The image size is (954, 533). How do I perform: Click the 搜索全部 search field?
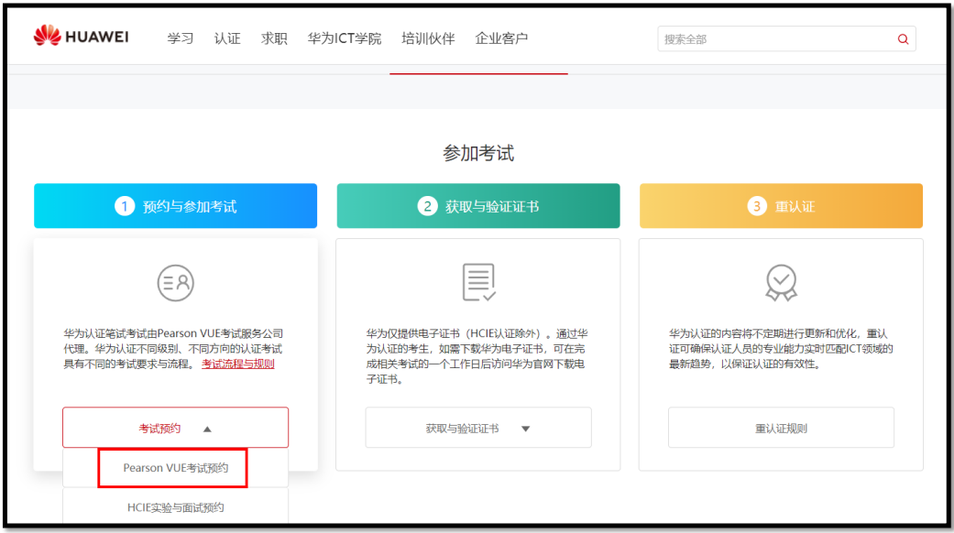pyautogui.click(x=786, y=38)
